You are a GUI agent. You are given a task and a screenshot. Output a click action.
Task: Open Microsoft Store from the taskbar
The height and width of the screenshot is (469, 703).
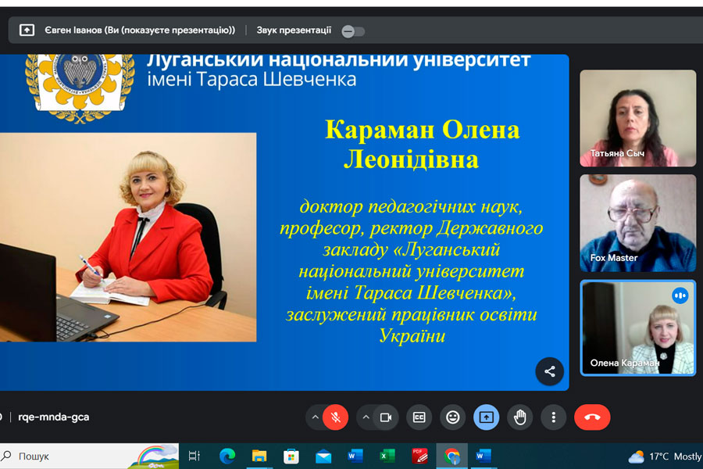[291, 456]
